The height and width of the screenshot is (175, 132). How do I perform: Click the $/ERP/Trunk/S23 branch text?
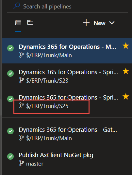pos(47,81)
